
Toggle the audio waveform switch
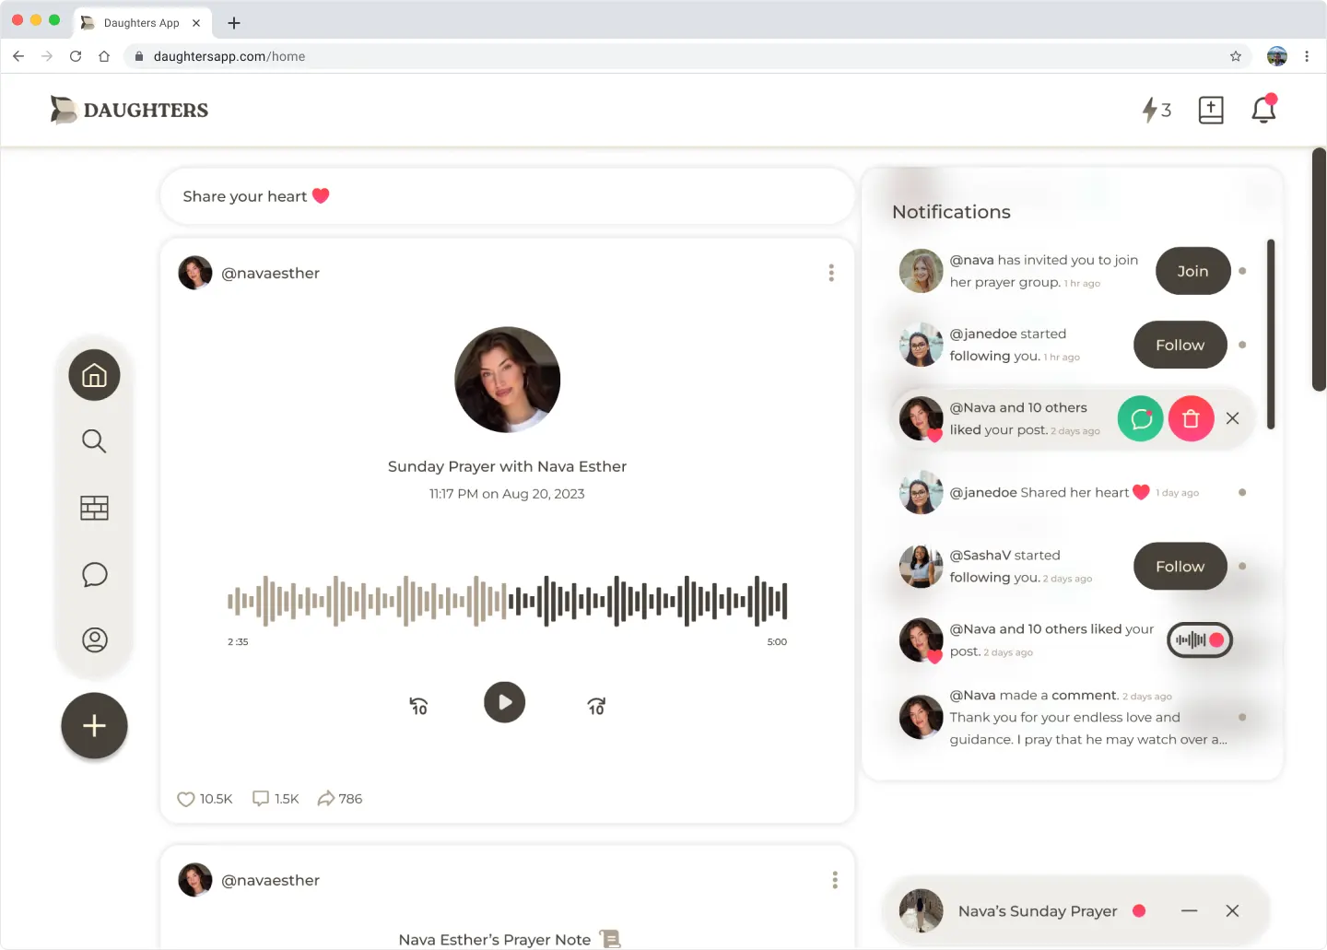(x=1199, y=640)
